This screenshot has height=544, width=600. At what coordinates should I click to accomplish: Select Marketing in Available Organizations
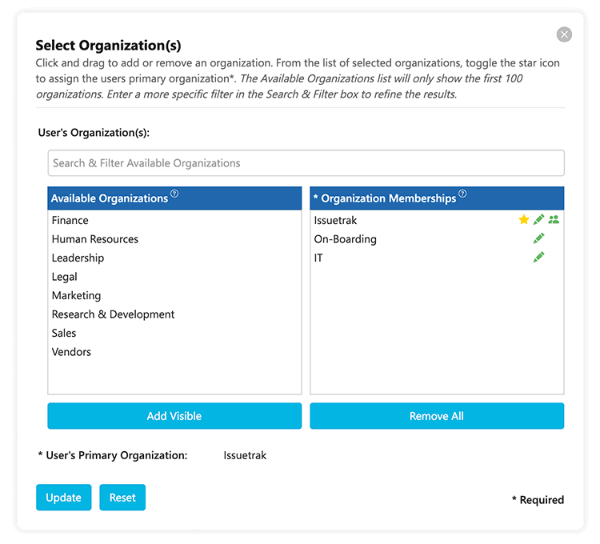(x=174, y=295)
